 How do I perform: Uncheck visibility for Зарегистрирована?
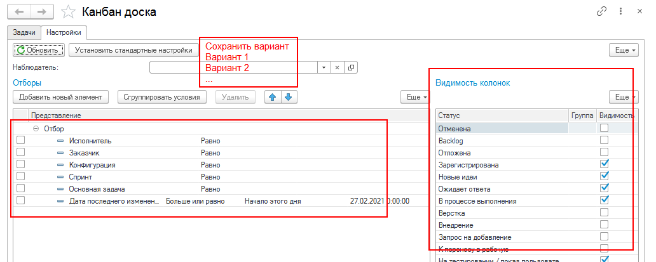pyautogui.click(x=604, y=164)
